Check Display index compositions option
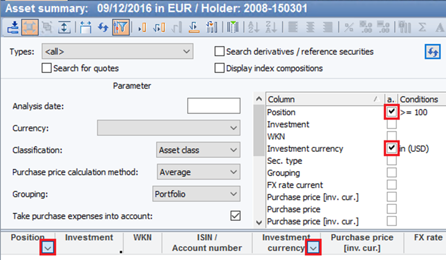 [220, 68]
